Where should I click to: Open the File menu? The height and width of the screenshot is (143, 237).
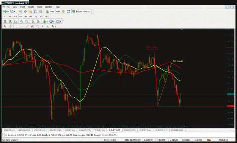pos(8,7)
